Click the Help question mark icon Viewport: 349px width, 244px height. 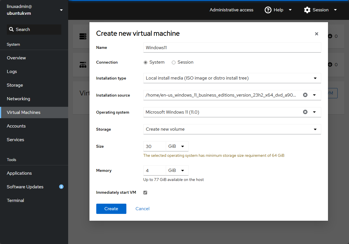(268, 10)
